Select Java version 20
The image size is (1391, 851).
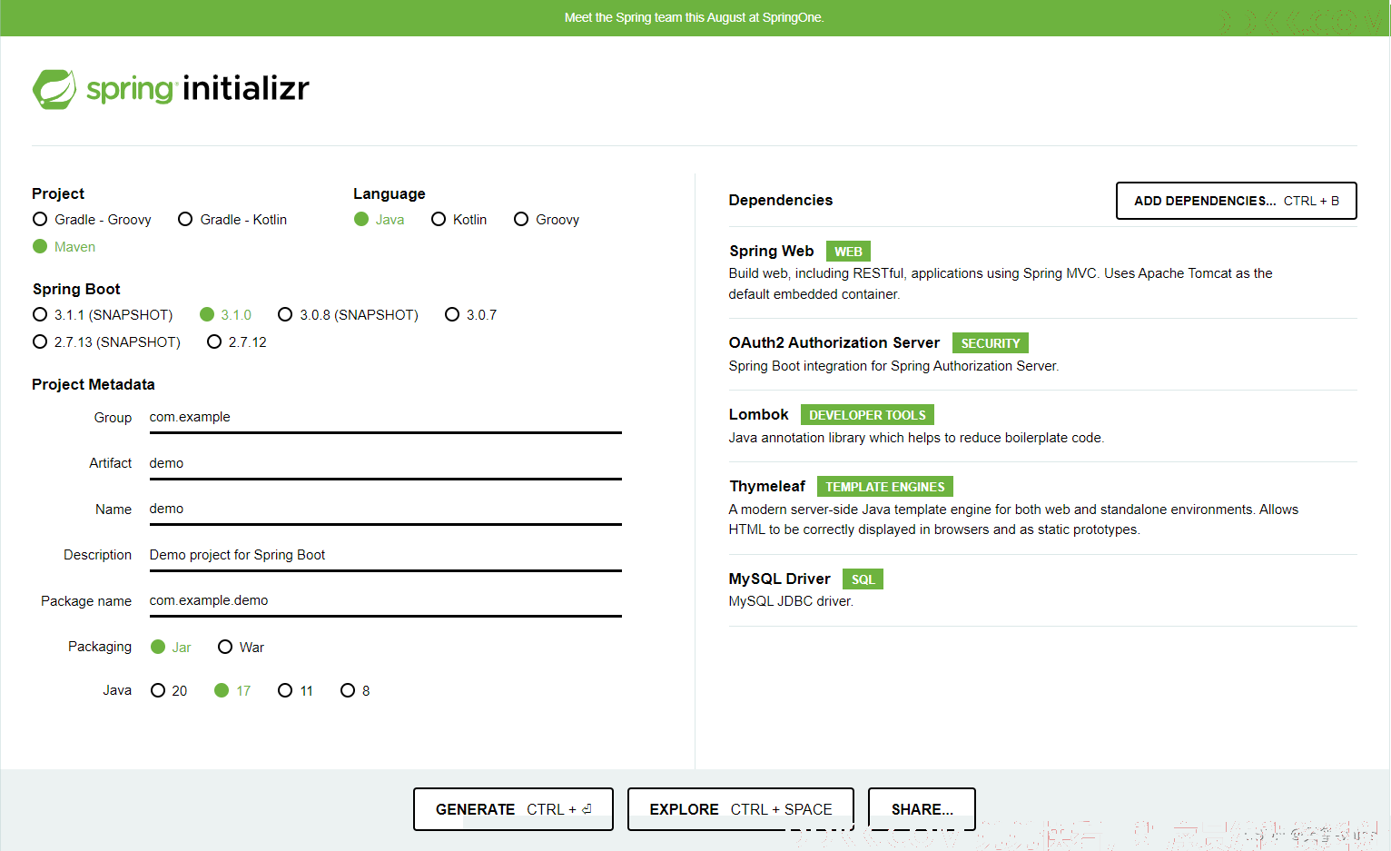[169, 691]
